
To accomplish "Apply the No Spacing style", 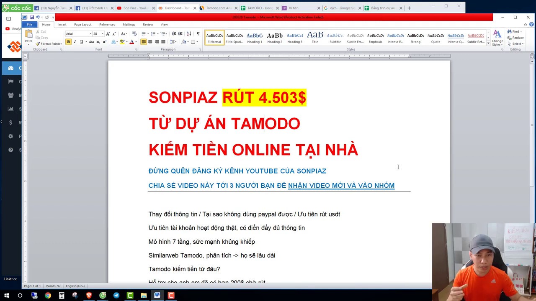I will (234, 38).
